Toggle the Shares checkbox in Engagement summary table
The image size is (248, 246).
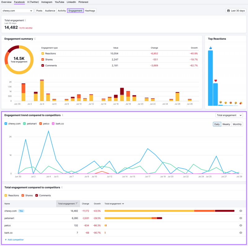click(x=43, y=59)
